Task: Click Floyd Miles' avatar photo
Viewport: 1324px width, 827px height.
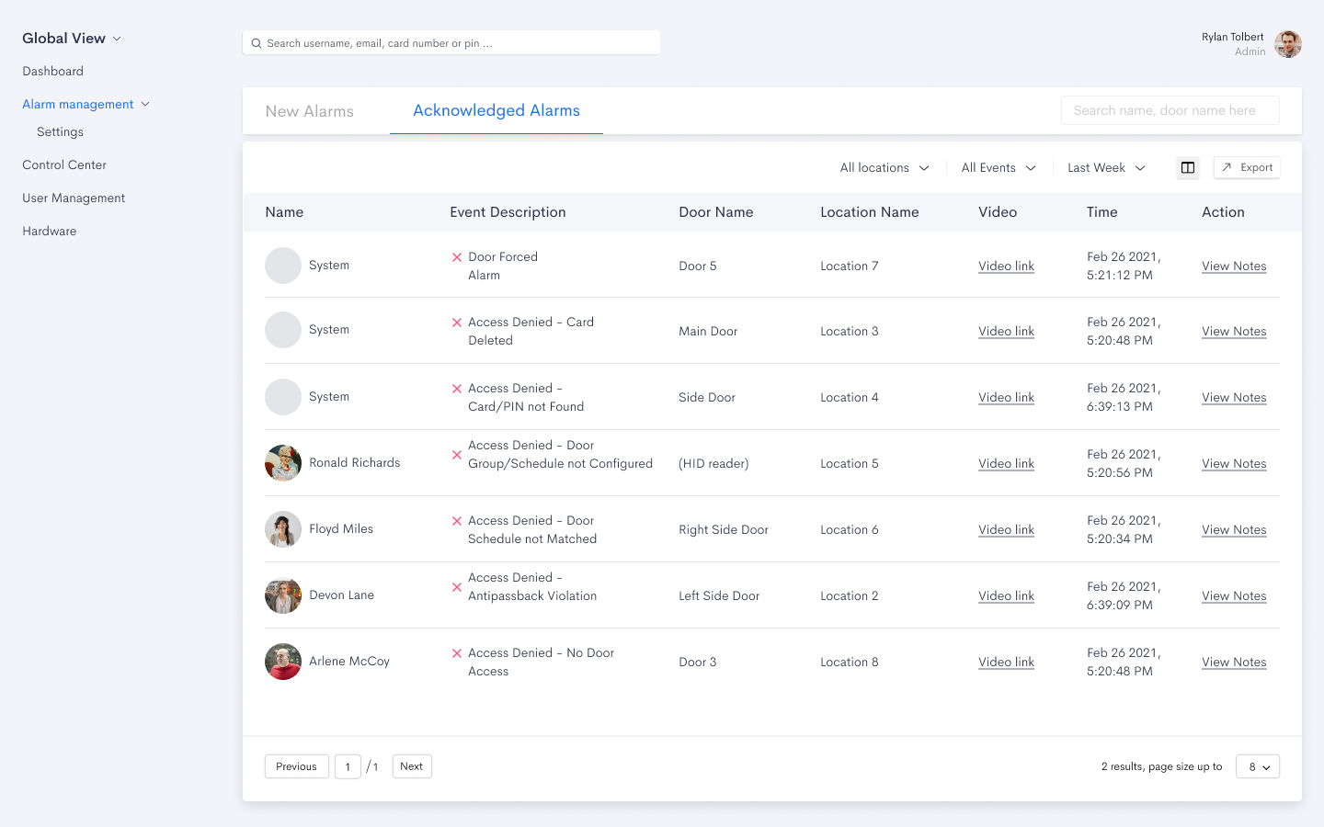Action: [x=283, y=529]
